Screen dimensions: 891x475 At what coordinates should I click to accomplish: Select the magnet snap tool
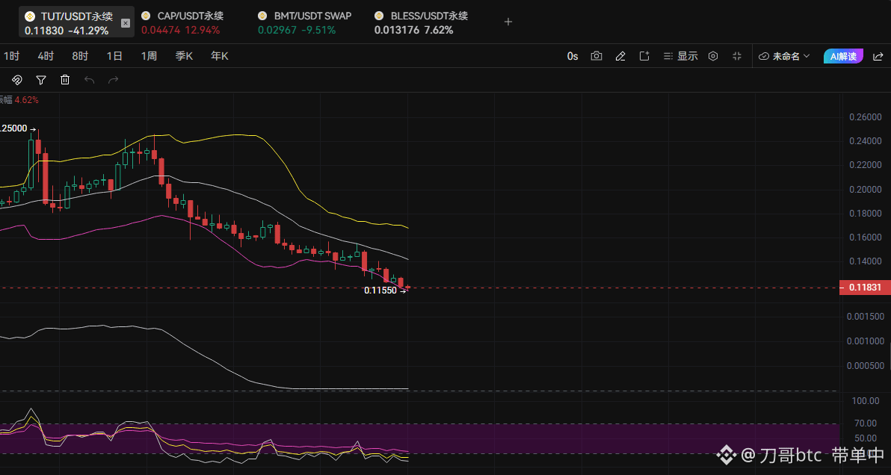point(17,80)
